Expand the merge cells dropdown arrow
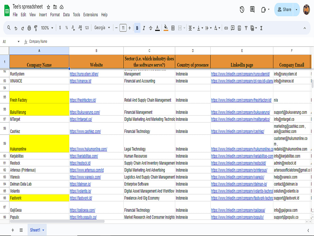This screenshot has width=314, height=236. coord(184,28)
